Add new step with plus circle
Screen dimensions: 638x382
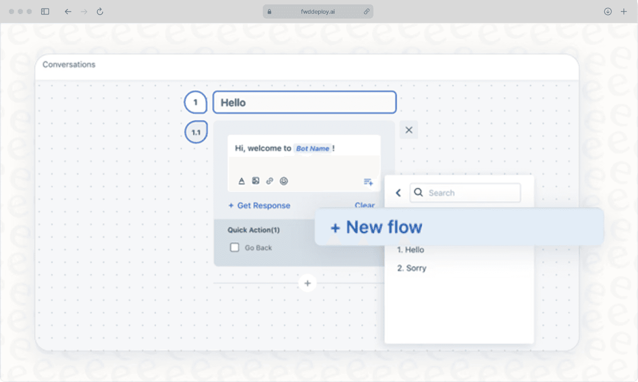tap(307, 283)
